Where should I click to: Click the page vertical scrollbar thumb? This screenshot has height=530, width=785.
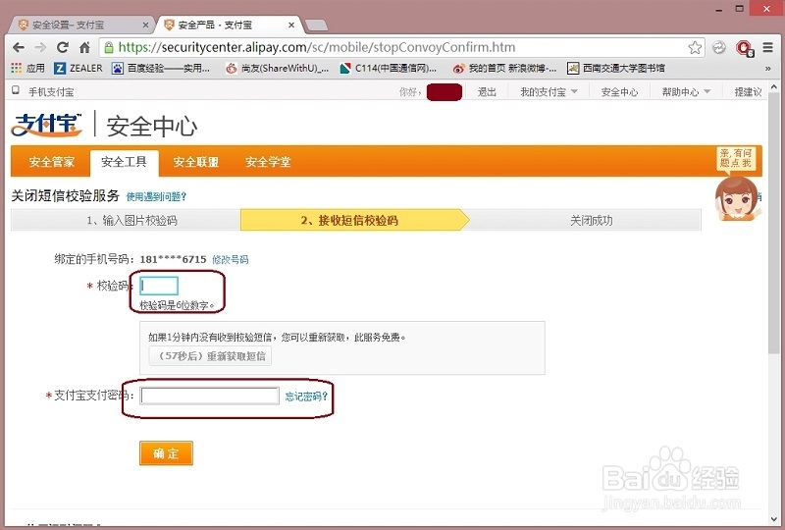click(773, 223)
